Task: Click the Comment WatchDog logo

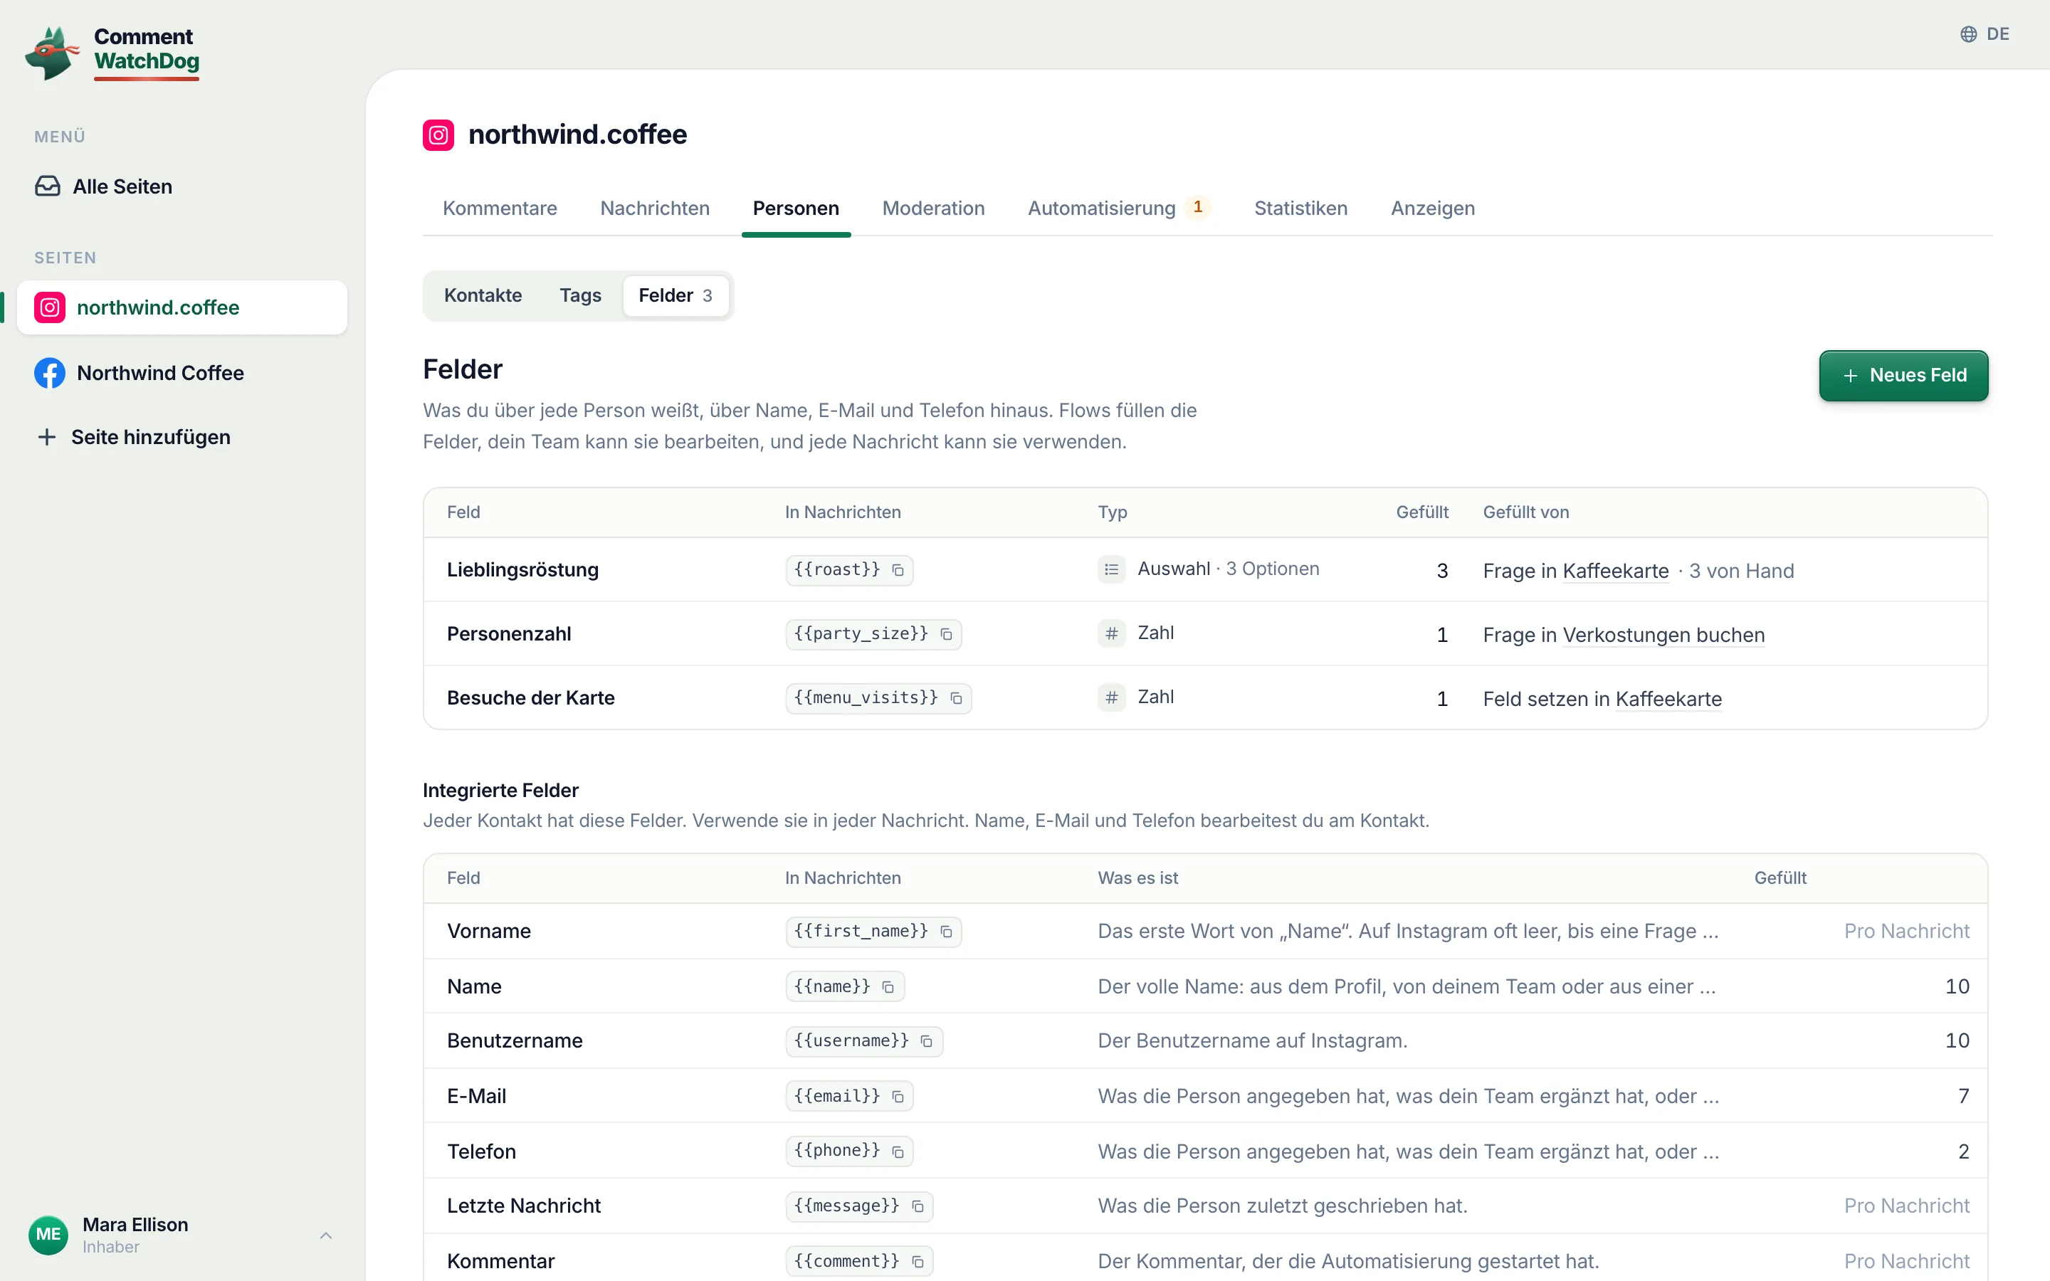Action: [112, 53]
